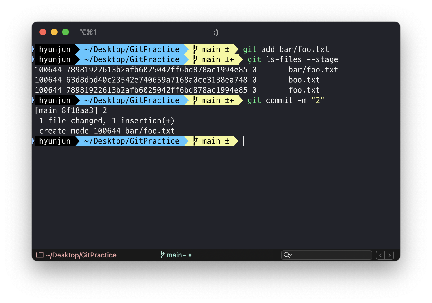Click the main- branch label in status bar
The width and height of the screenshot is (432, 303).
tap(176, 255)
